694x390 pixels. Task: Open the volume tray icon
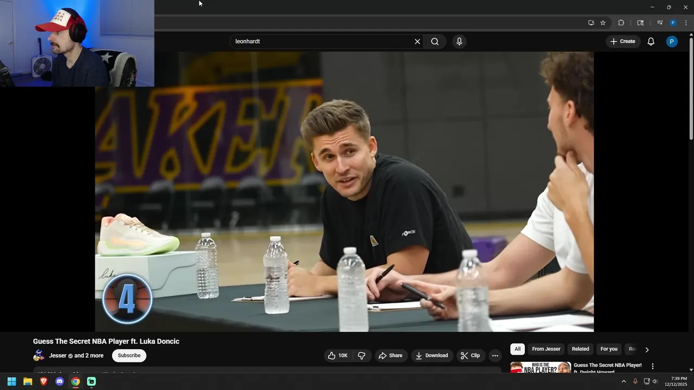tap(655, 382)
